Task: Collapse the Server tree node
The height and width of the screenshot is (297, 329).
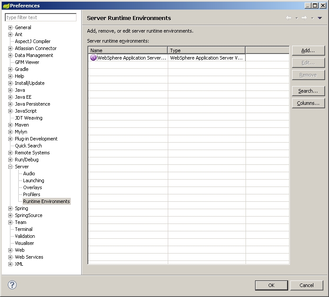Action: [10, 167]
